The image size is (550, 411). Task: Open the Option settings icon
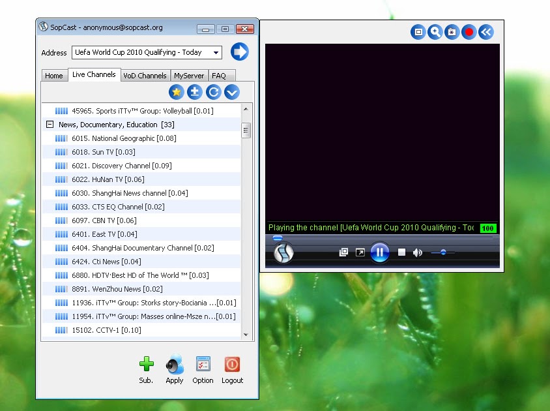[x=203, y=364]
